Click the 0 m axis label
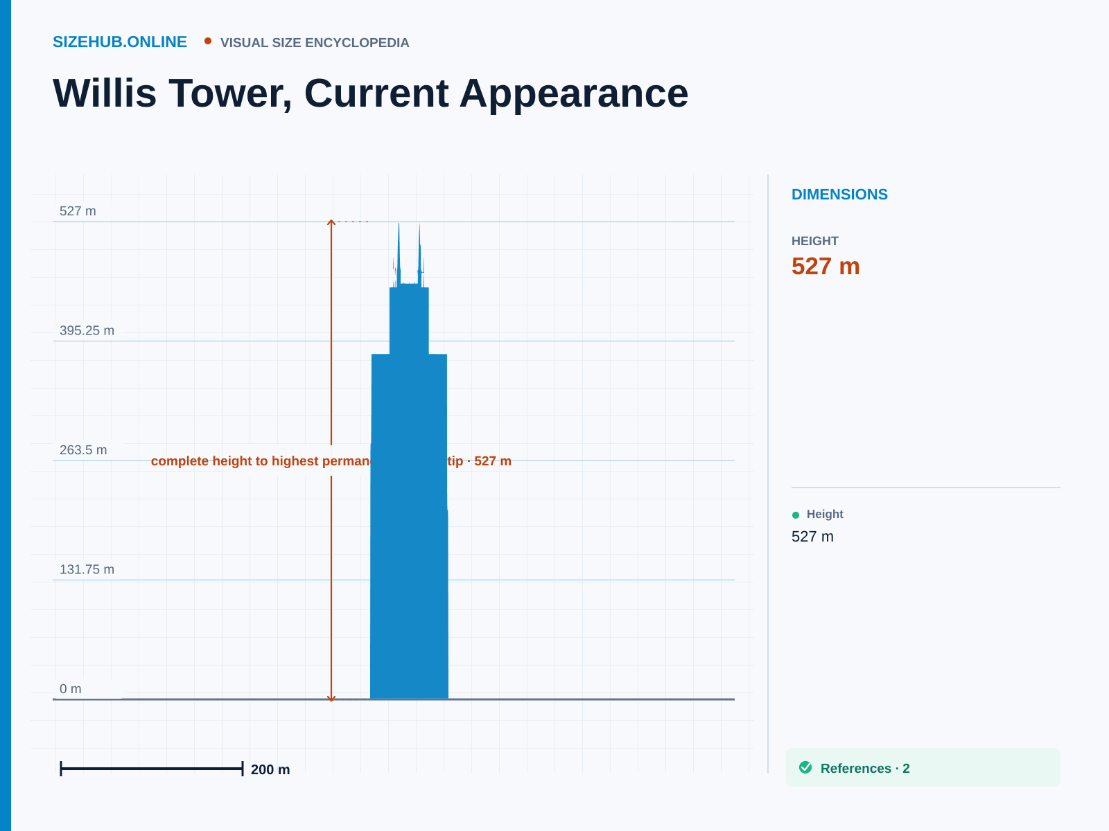This screenshot has width=1109, height=831. pos(71,689)
